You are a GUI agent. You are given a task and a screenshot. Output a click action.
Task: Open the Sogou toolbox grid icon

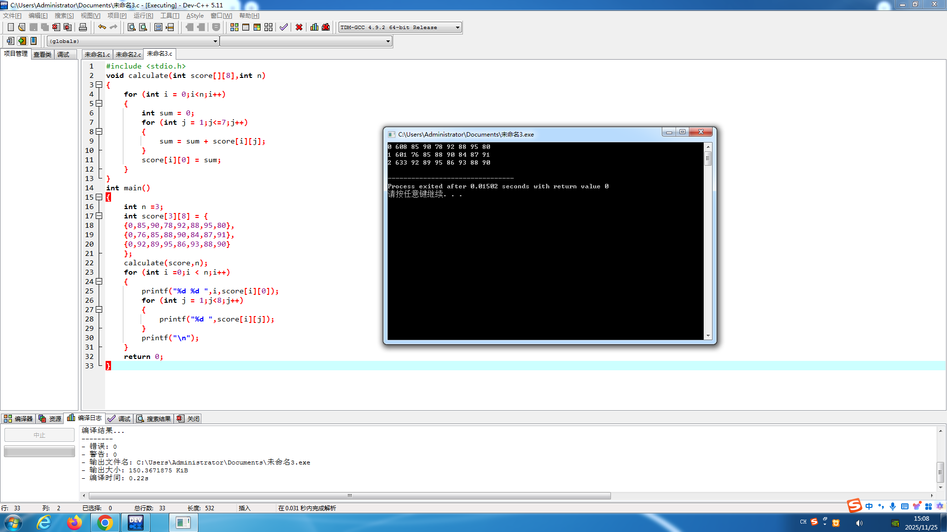(x=928, y=506)
